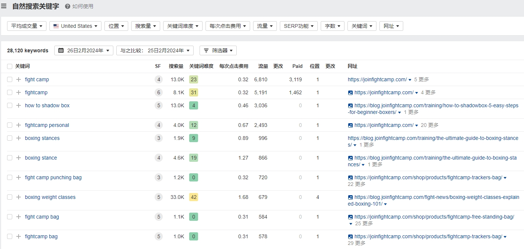Open the 关键词难度 filter dropdown
Viewport: 524px width, 249px height.
click(x=183, y=26)
